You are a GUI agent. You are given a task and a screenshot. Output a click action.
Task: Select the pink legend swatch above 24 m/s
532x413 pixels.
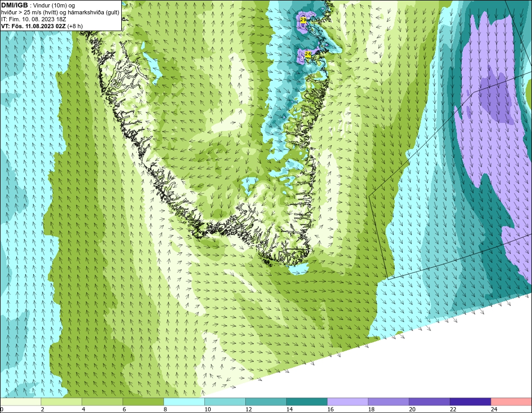pos(511,402)
